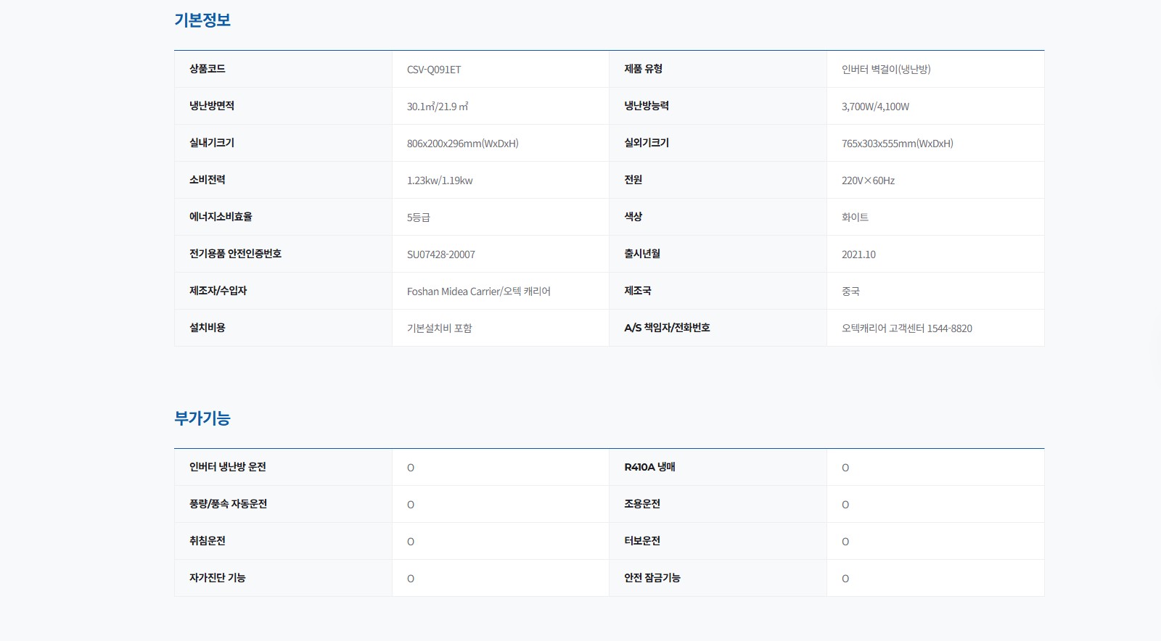
Task: Click the 인버터 벽걸이(냉난방) product type value
Action: (885, 70)
